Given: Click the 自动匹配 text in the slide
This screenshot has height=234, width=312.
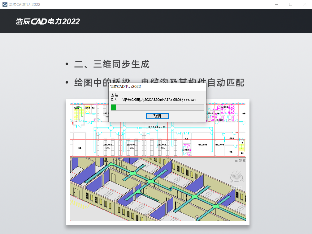Looking at the screenshot, I should coord(226,83).
